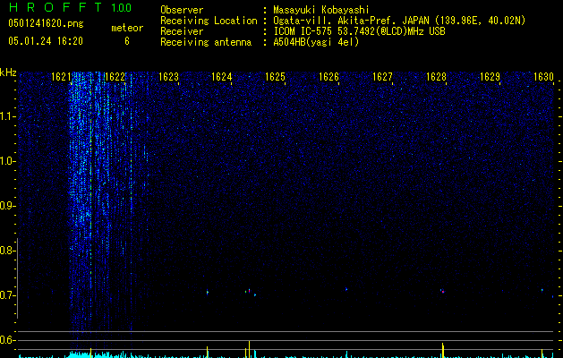
Task: Select the file name 0501241620.png
Action: coord(46,23)
